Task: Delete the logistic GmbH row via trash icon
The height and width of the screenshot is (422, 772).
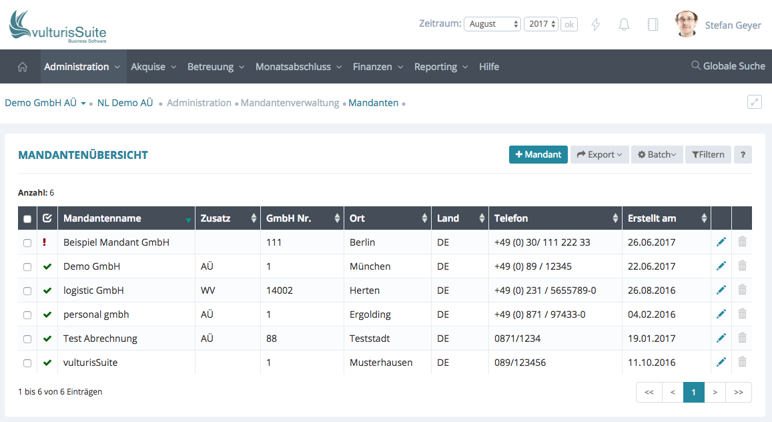Action: 742,290
